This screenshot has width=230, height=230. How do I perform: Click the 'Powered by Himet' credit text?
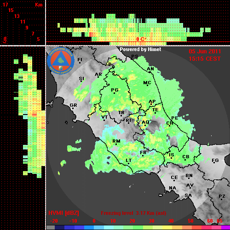coord(140,49)
